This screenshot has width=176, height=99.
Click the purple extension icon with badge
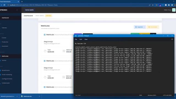point(160,5)
